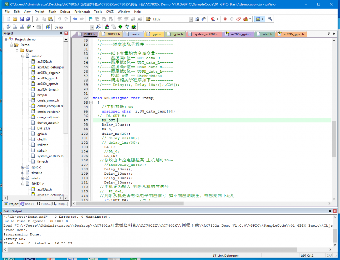340x260 pixels.
Task: Toggle the Enable/Disable Breakpoint icon
Action: [x=232, y=19]
